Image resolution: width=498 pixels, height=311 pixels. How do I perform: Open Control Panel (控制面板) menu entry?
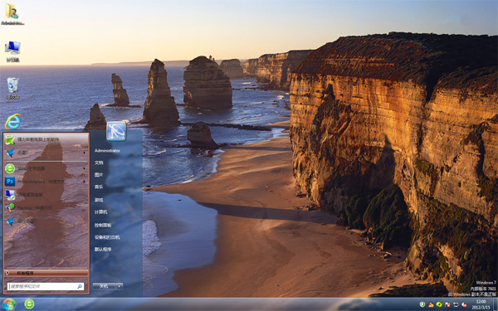(x=103, y=226)
